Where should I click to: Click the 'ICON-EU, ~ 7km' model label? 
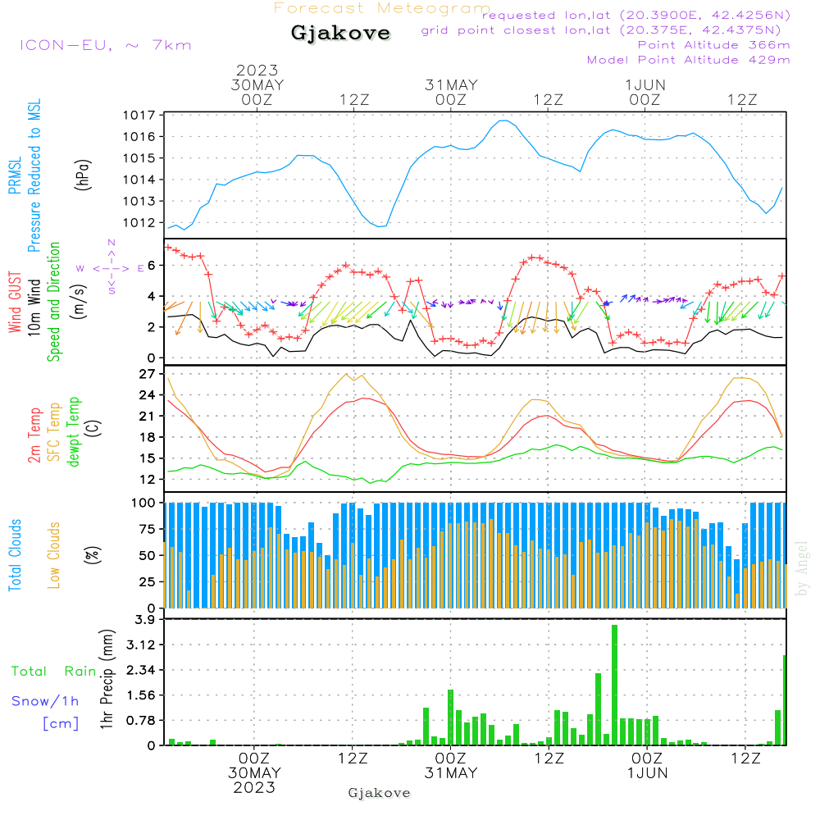point(106,45)
